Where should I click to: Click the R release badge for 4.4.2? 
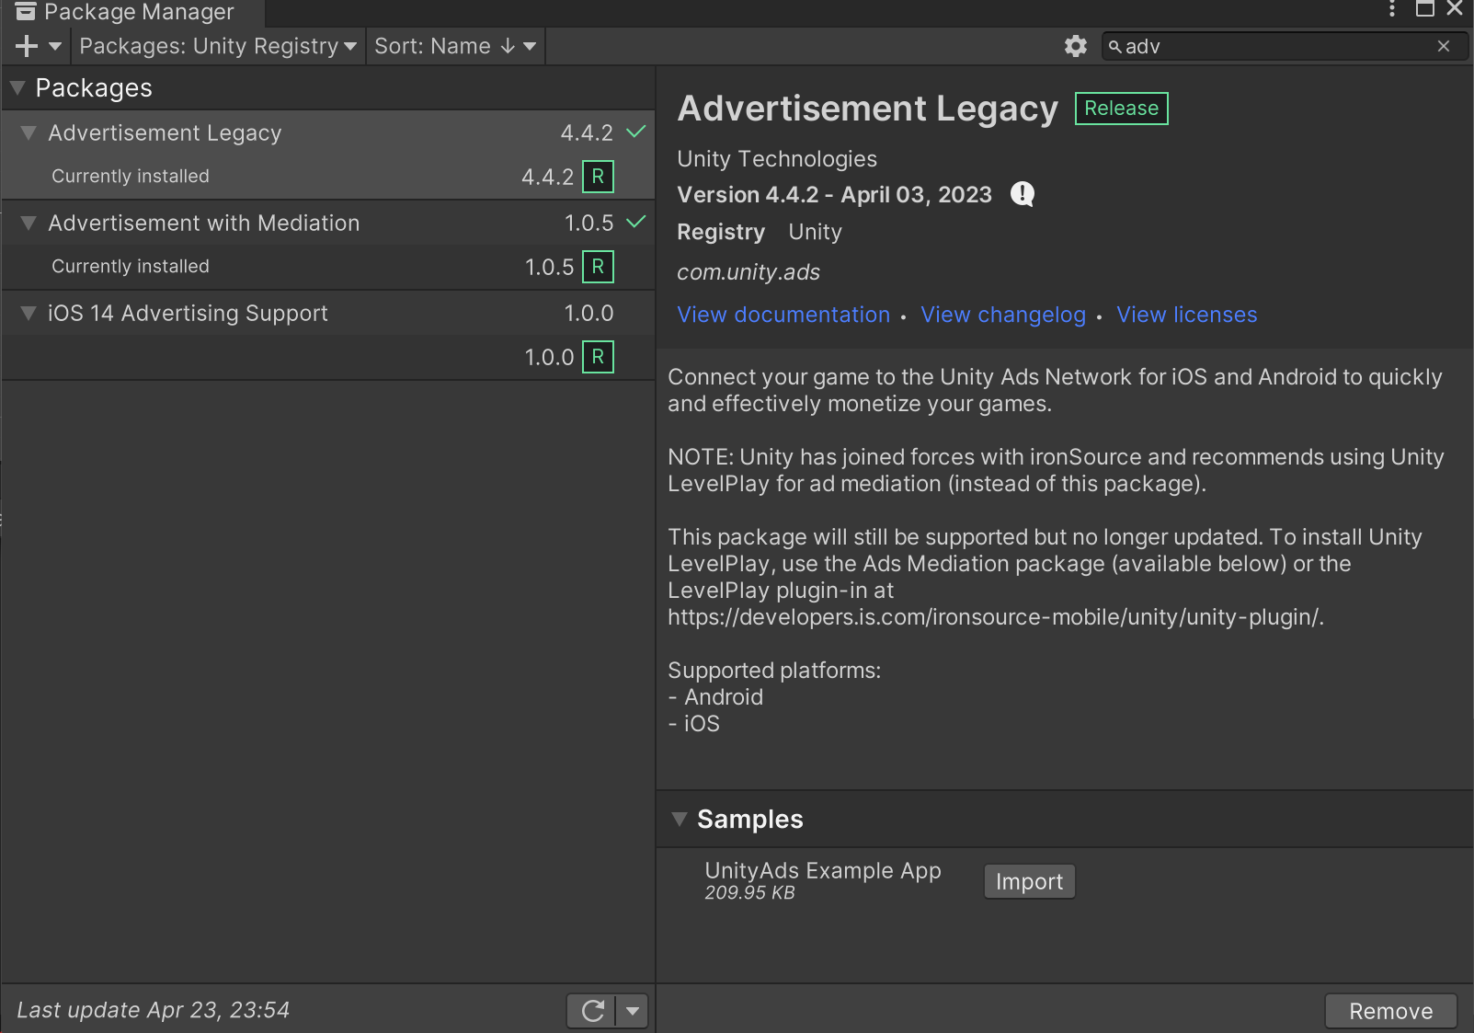tap(598, 177)
